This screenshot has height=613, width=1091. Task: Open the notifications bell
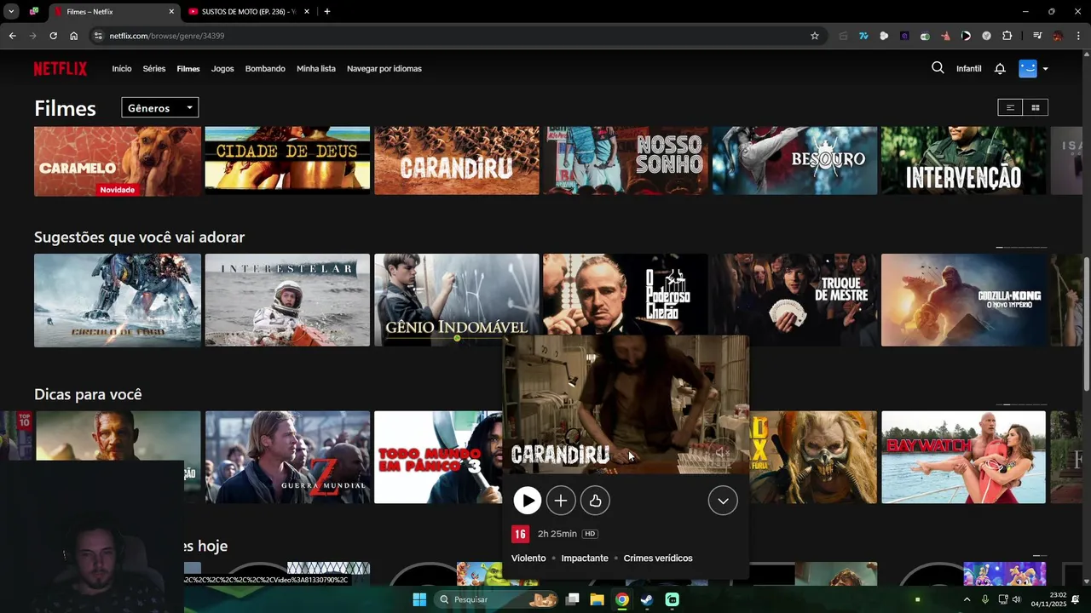click(x=1000, y=69)
